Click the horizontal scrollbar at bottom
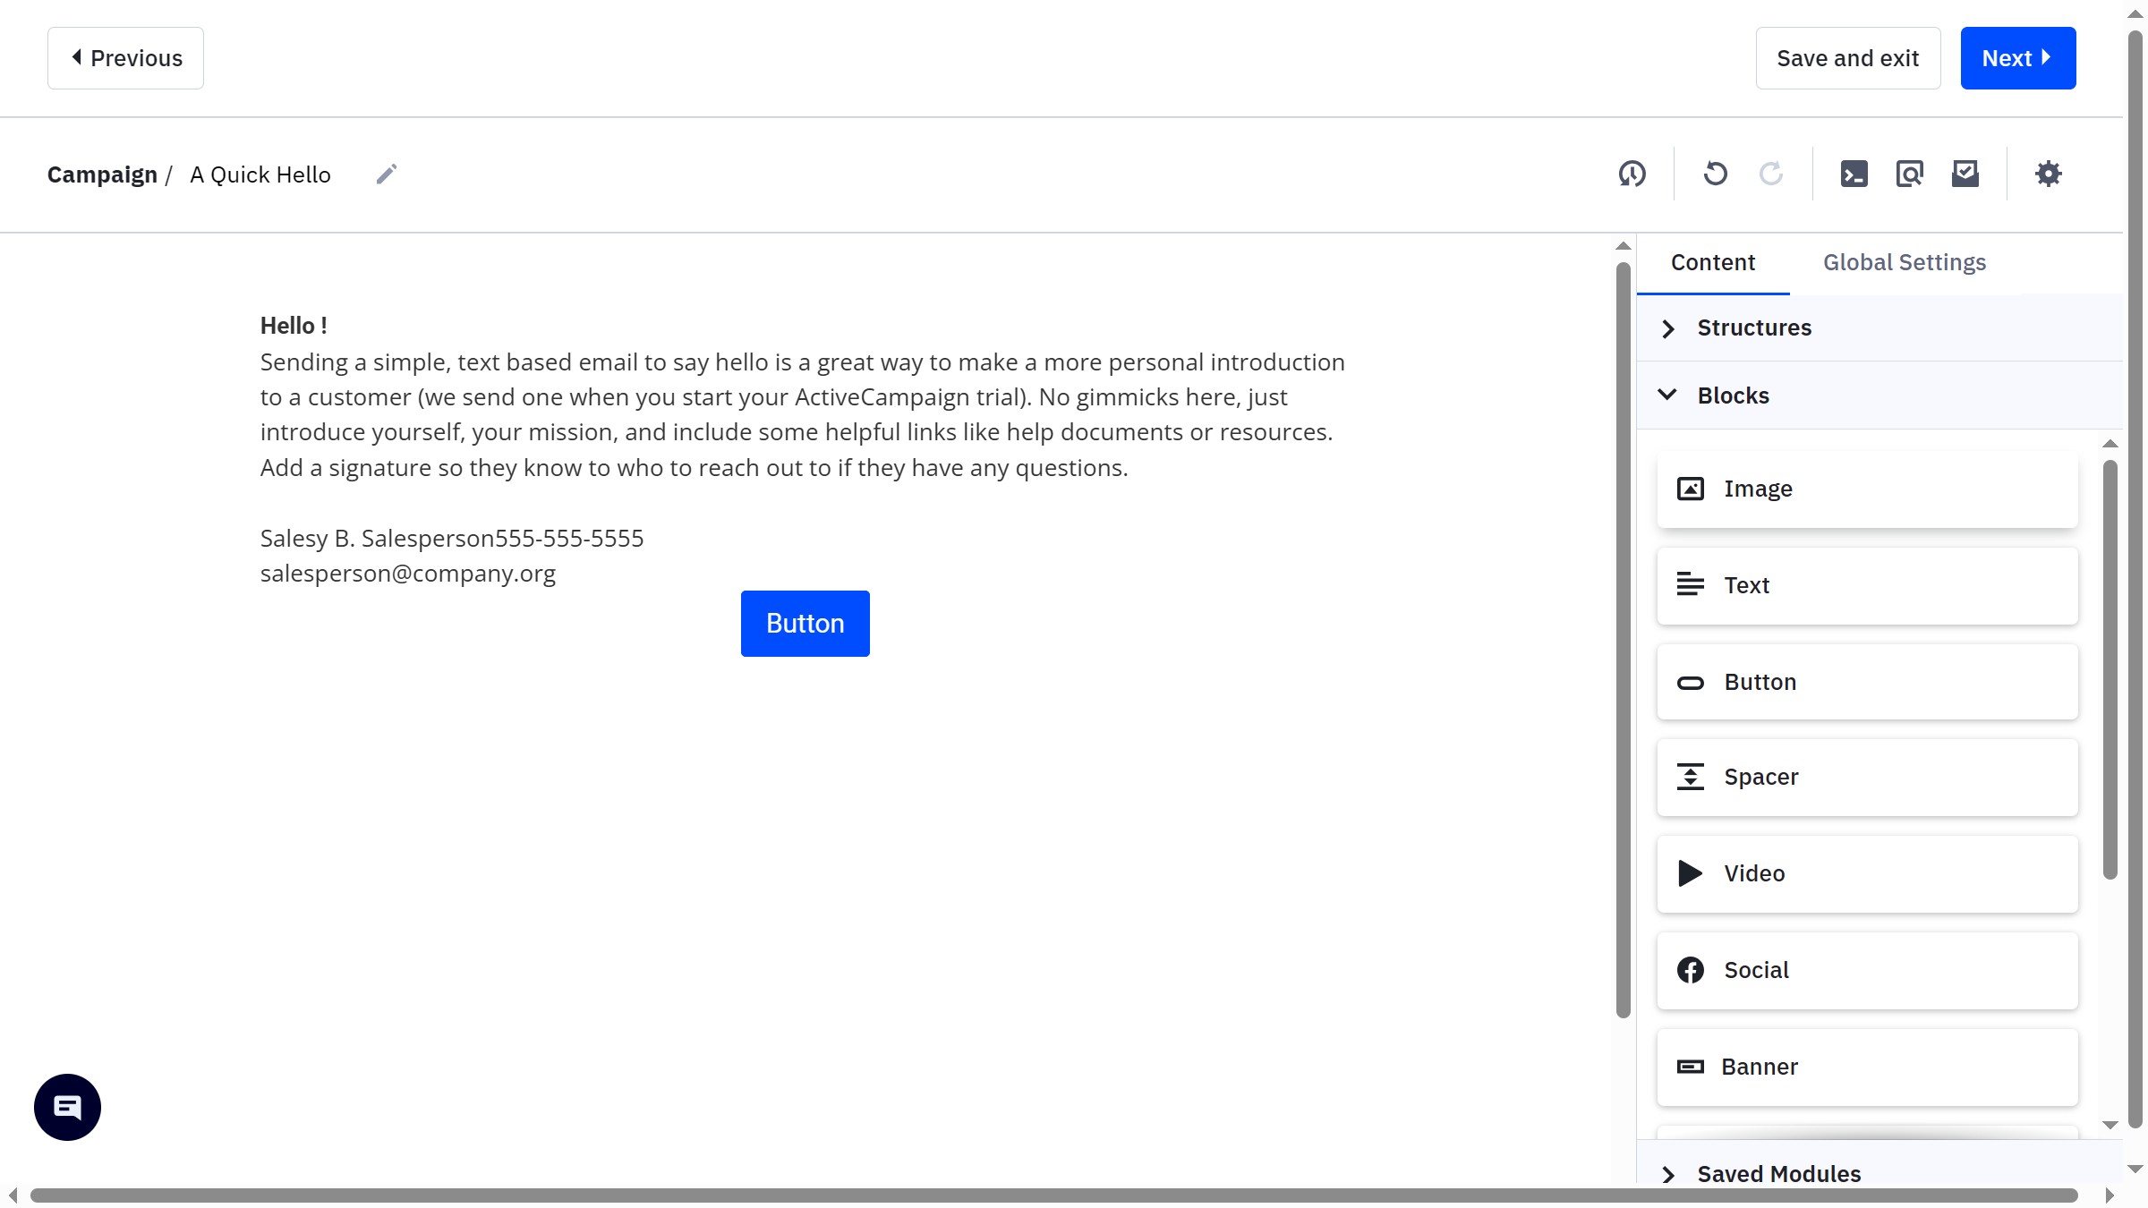This screenshot has height=1208, width=2148. pos(1053,1195)
